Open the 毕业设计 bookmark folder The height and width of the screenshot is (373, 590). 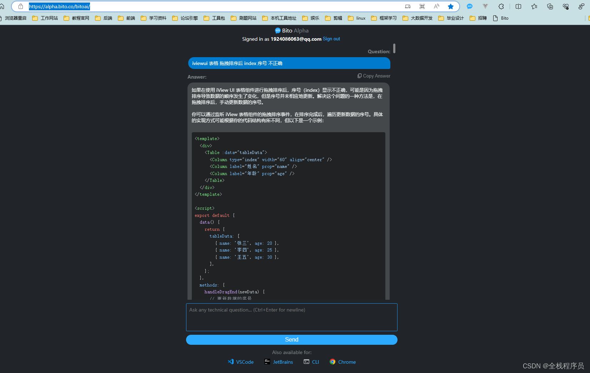pyautogui.click(x=451, y=18)
